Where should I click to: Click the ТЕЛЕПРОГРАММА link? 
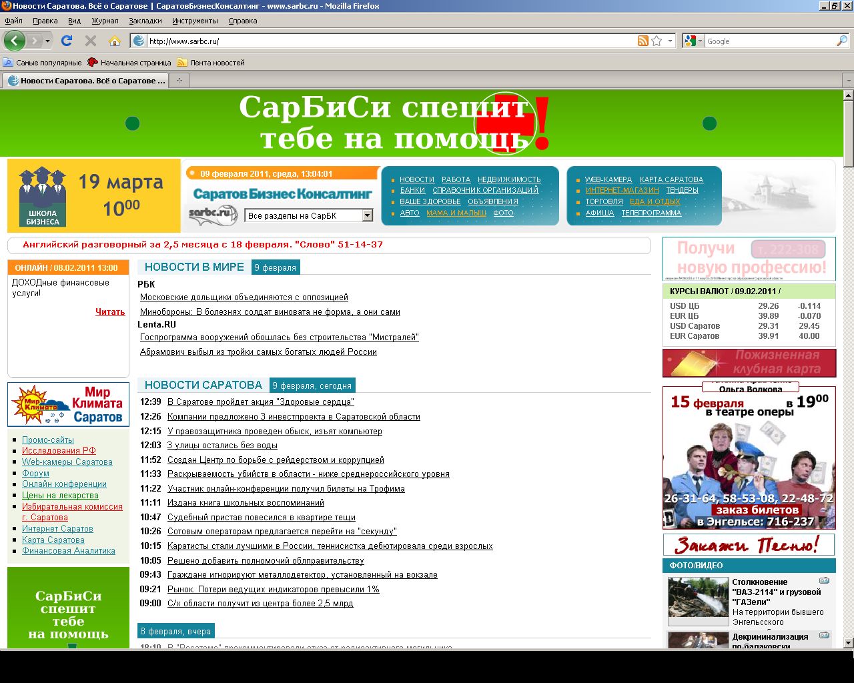pos(651,213)
